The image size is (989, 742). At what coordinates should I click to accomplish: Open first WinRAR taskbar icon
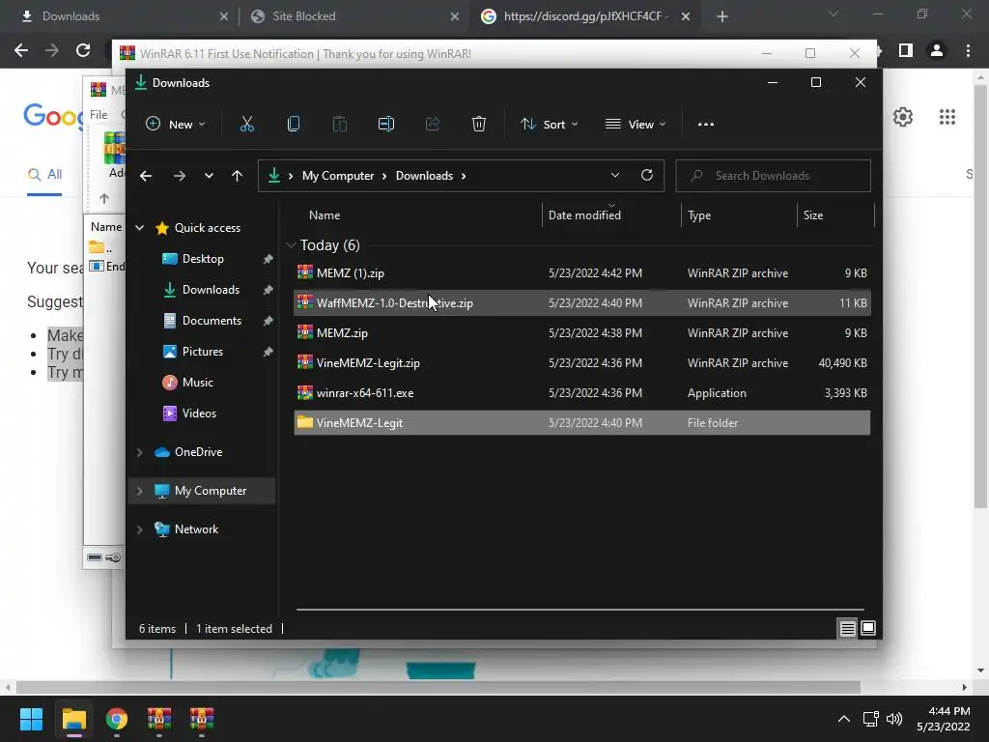point(159,719)
